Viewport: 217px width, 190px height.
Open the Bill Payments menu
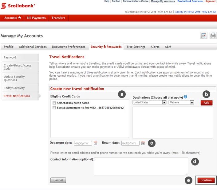pyautogui.click(x=36, y=18)
